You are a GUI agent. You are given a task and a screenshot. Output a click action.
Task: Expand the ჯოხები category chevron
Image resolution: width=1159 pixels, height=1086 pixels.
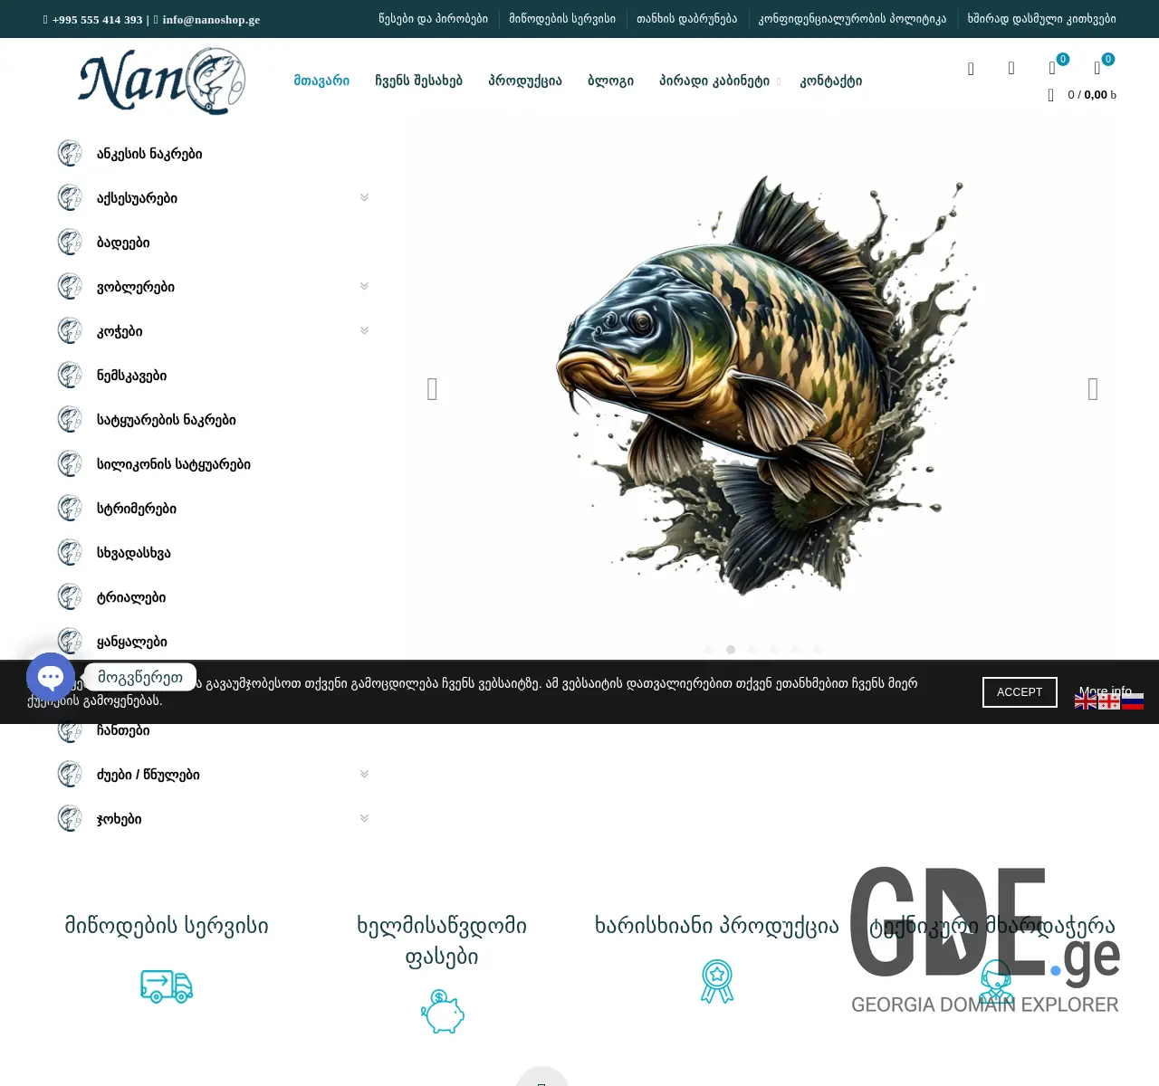364,817
